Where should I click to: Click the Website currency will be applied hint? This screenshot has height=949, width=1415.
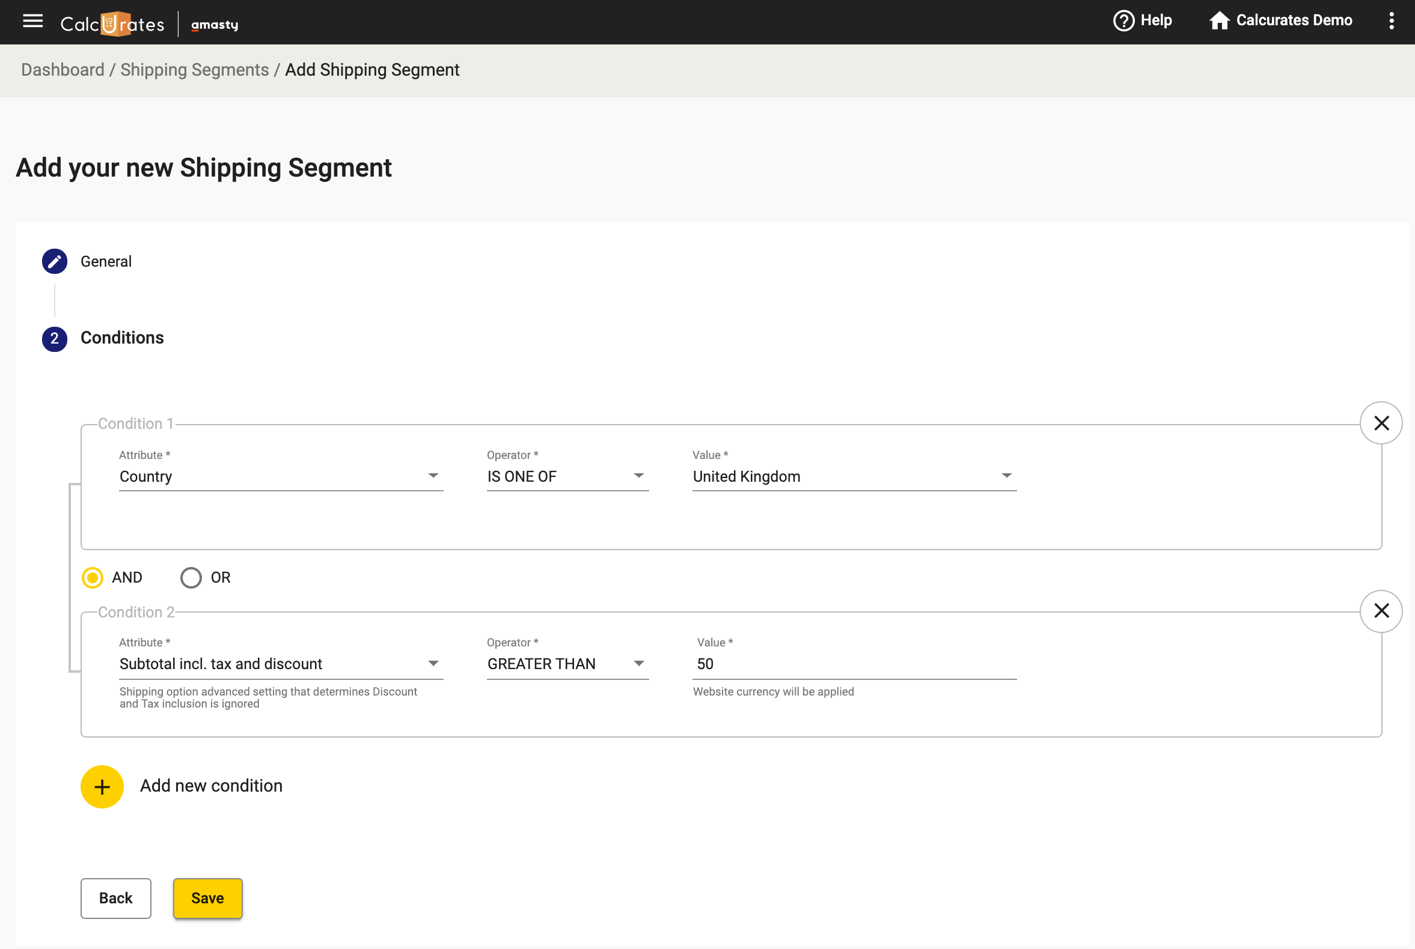774,691
